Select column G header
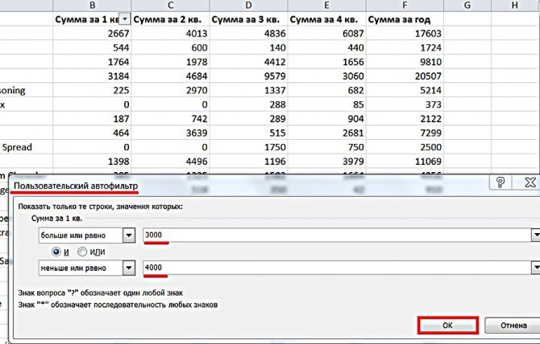540x344 pixels. [x=467, y=5]
